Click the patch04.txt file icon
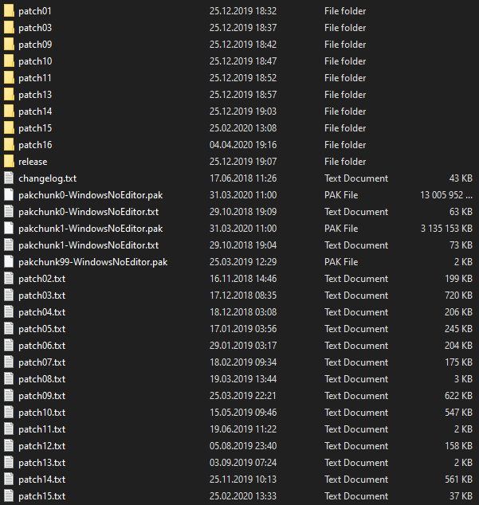Viewport: 479px width, 505px height. tap(9, 312)
